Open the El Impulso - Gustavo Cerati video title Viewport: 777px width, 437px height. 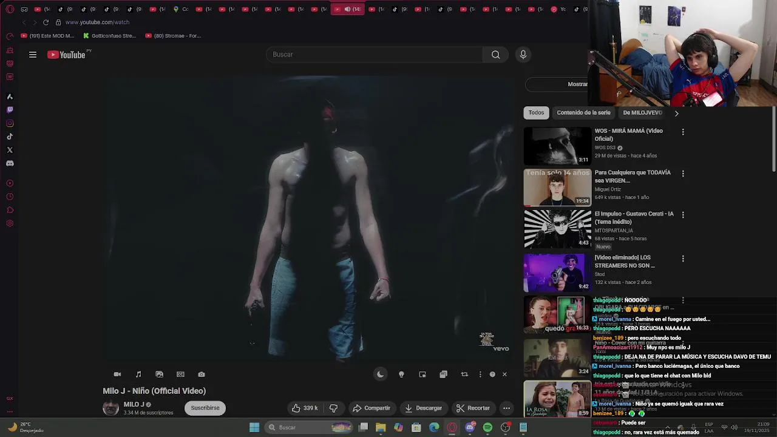pyautogui.click(x=634, y=218)
